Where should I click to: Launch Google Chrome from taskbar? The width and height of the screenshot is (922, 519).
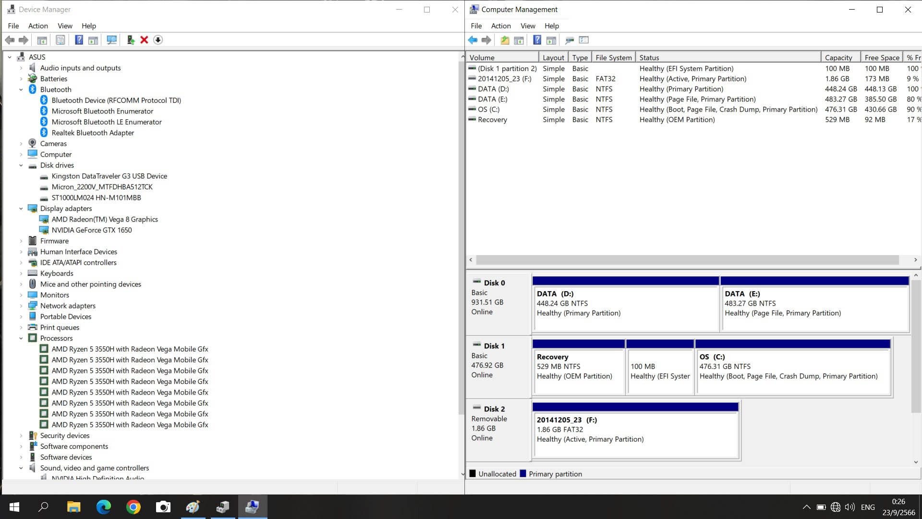[x=133, y=507]
